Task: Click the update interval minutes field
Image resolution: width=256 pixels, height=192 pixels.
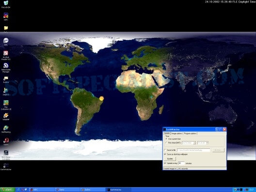Action: tap(181, 163)
